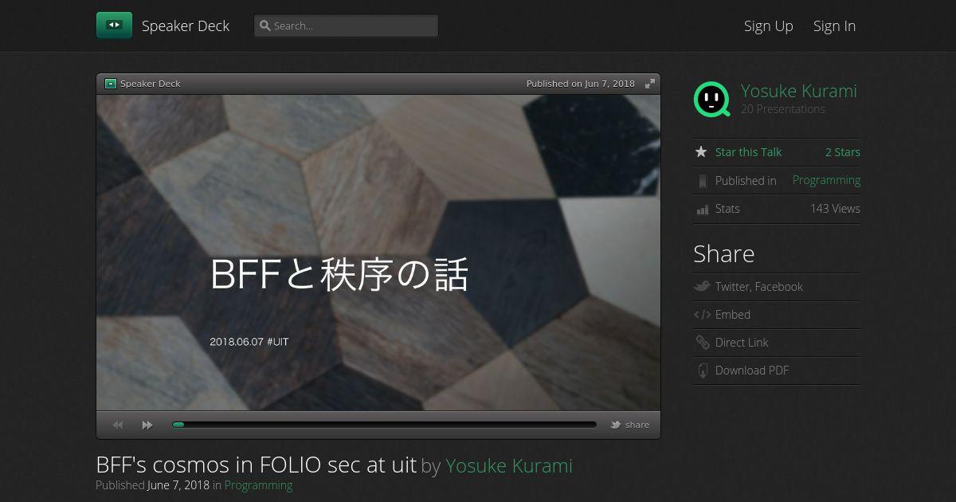Click the Stats bar chart icon

pos(702,210)
